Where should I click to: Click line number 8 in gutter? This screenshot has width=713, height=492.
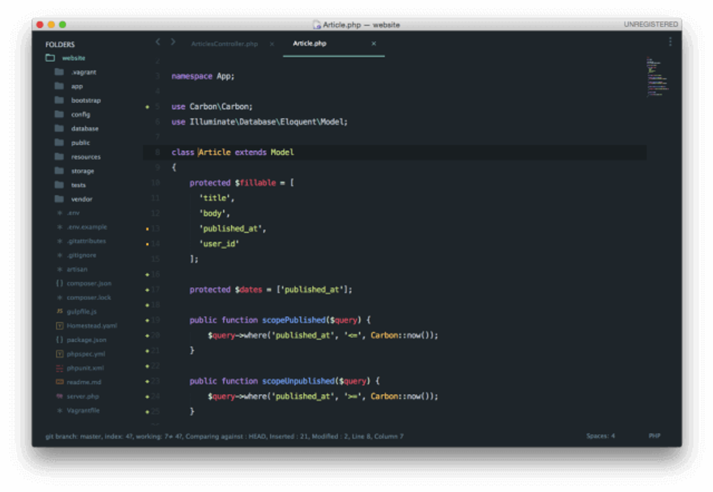[x=157, y=153]
